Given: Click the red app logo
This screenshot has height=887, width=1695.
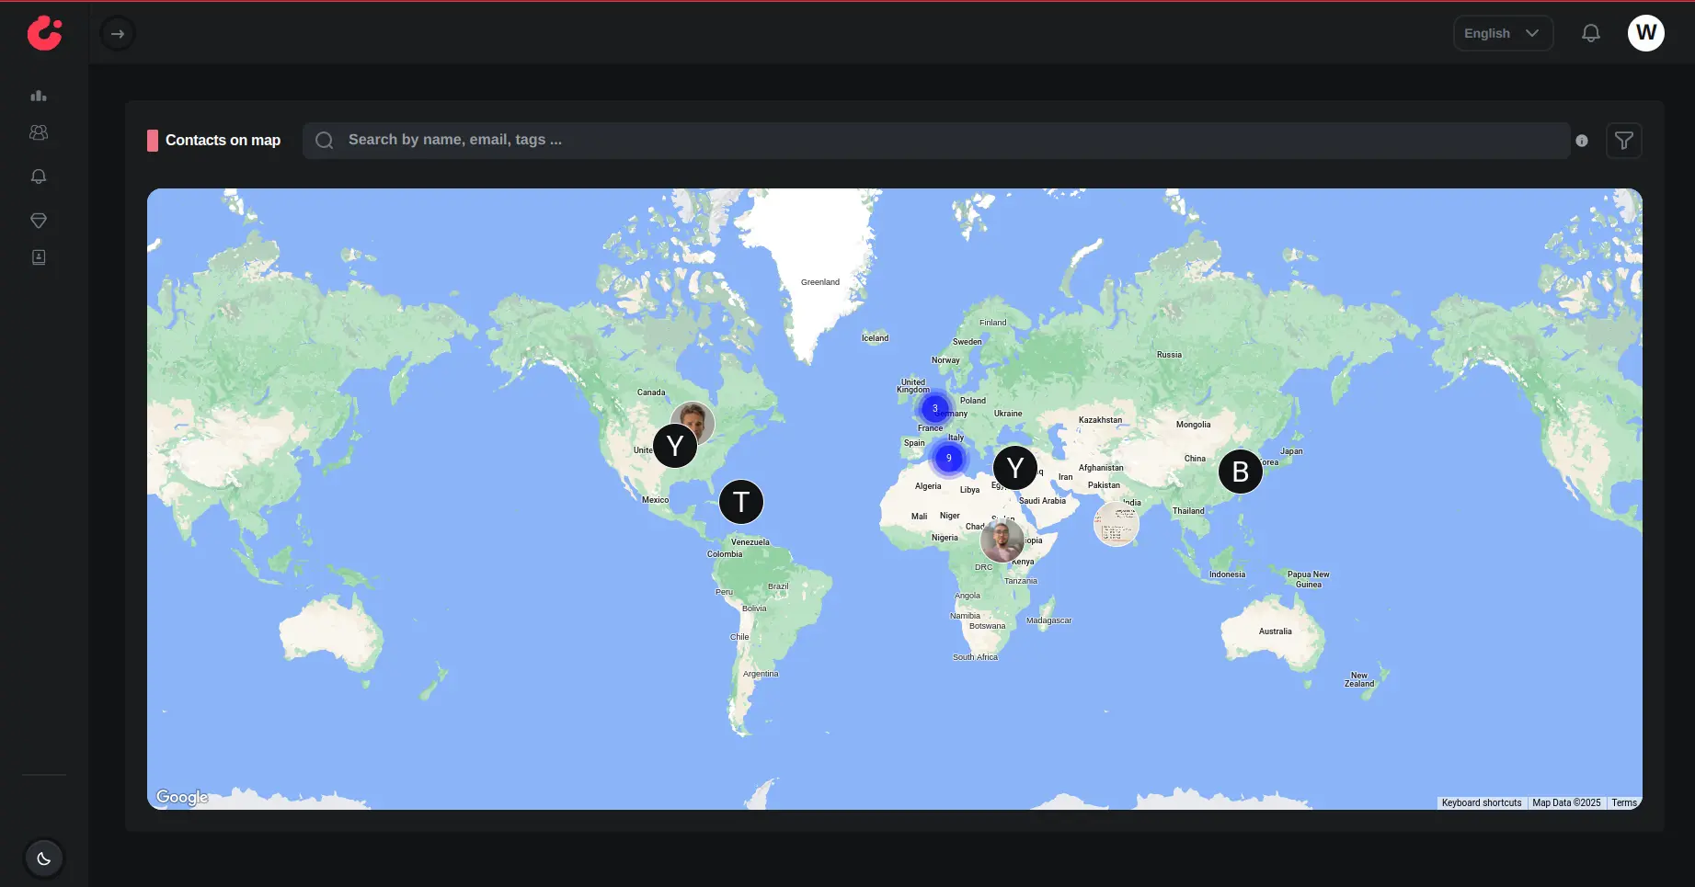Looking at the screenshot, I should click(44, 33).
